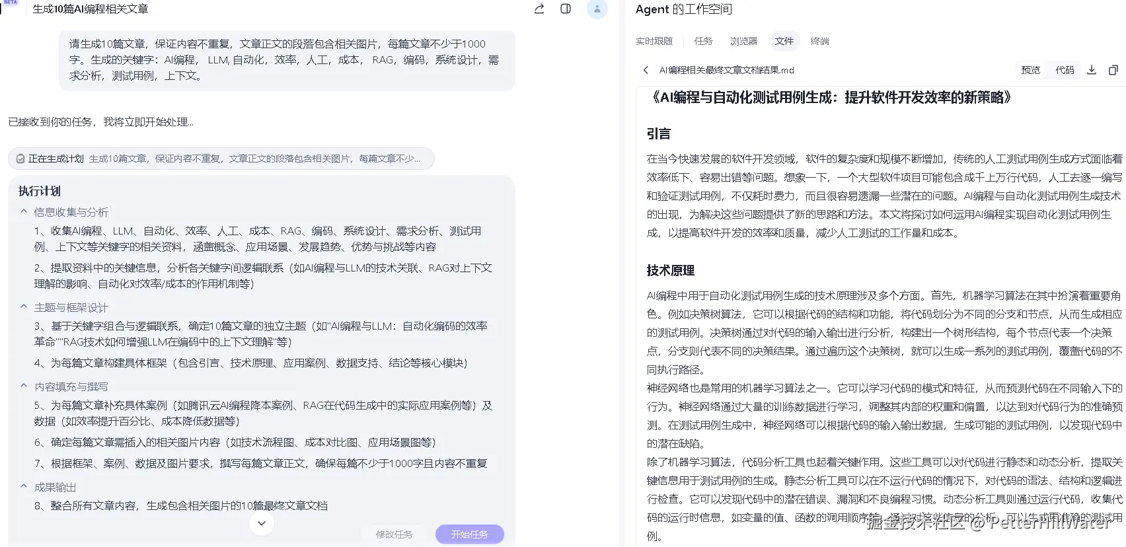
Task: Click the reply 已接收到你的任务，我将立即开始处理
Action: click(101, 122)
